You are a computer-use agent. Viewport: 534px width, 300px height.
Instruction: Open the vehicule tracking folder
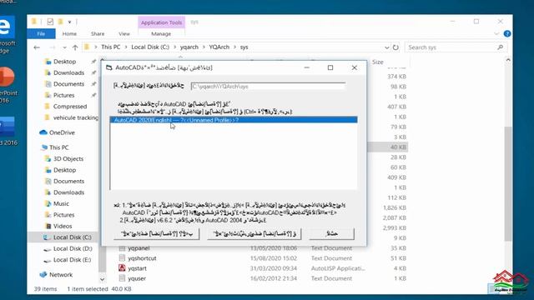76,117
